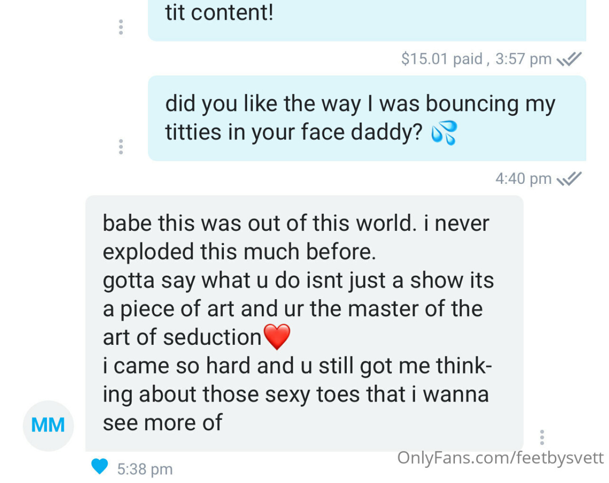Click the MM profile avatar

pos(48,425)
